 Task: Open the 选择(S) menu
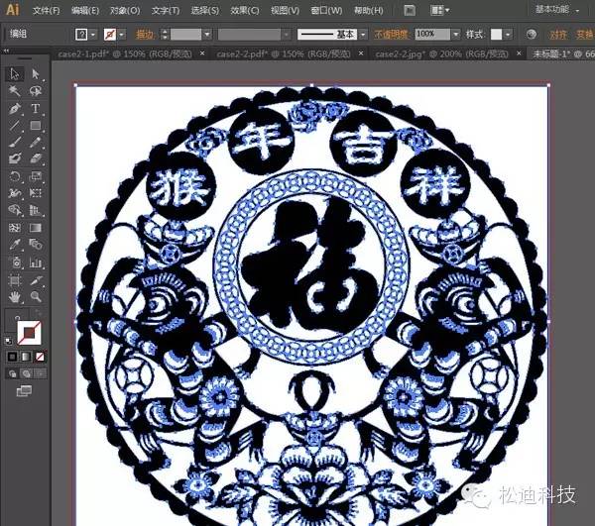point(205,10)
